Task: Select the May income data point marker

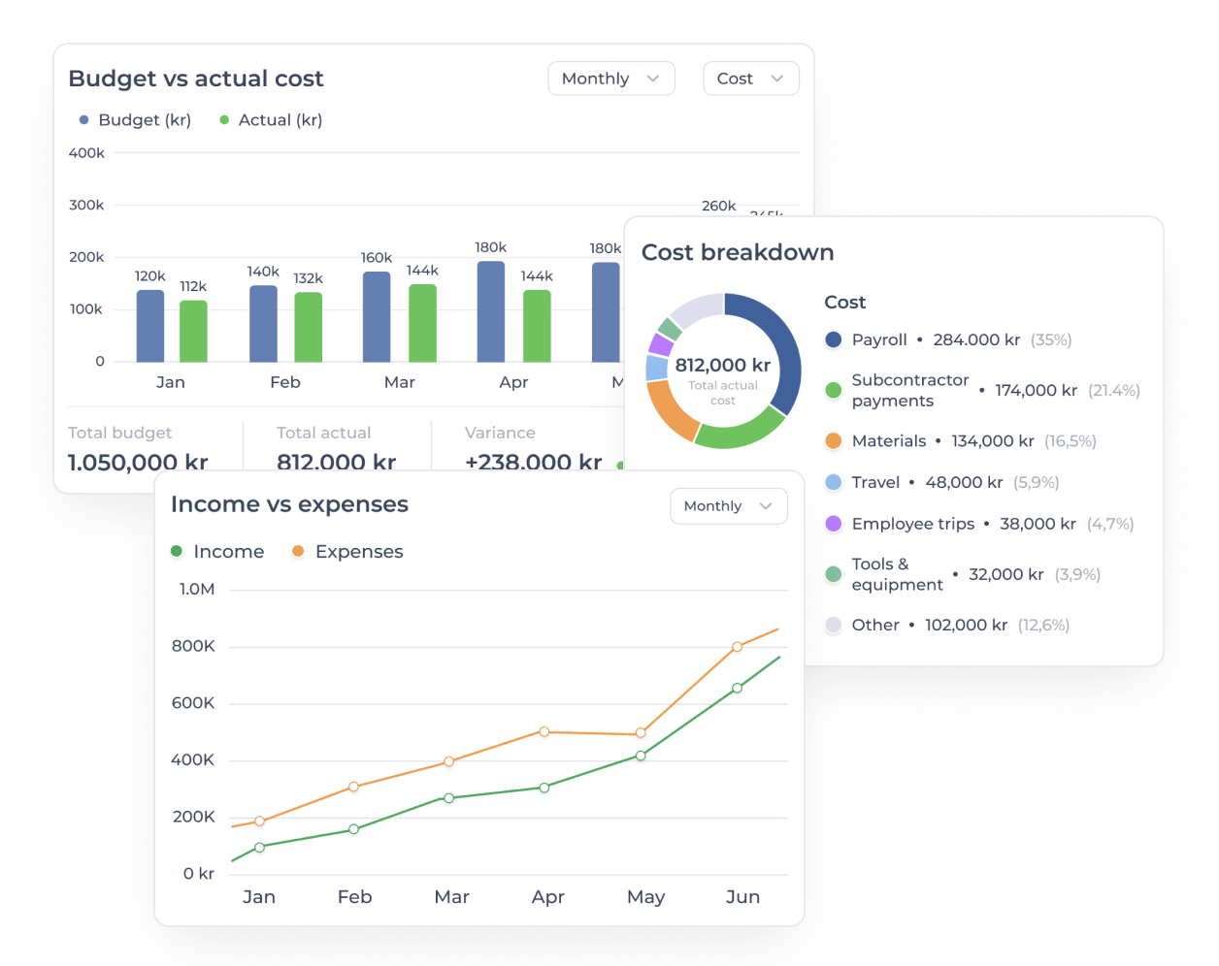Action: (x=641, y=756)
